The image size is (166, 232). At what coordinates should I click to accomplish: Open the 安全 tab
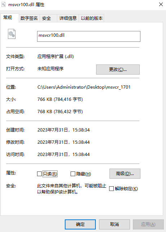[48, 18]
